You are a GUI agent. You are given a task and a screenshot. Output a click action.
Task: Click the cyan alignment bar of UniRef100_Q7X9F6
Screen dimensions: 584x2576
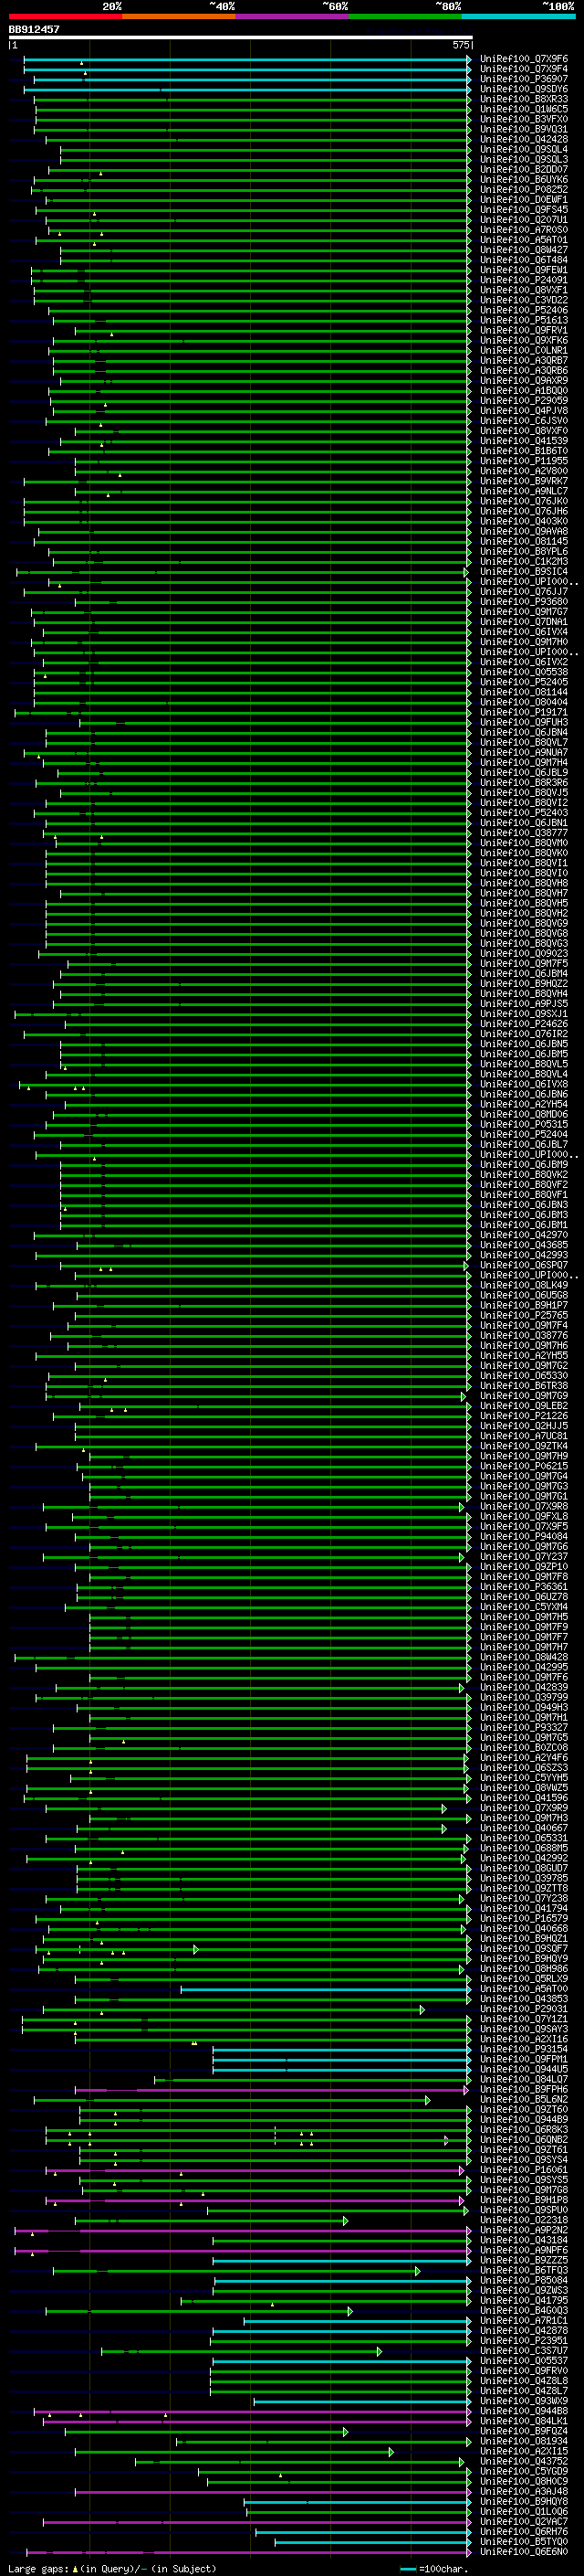(246, 60)
